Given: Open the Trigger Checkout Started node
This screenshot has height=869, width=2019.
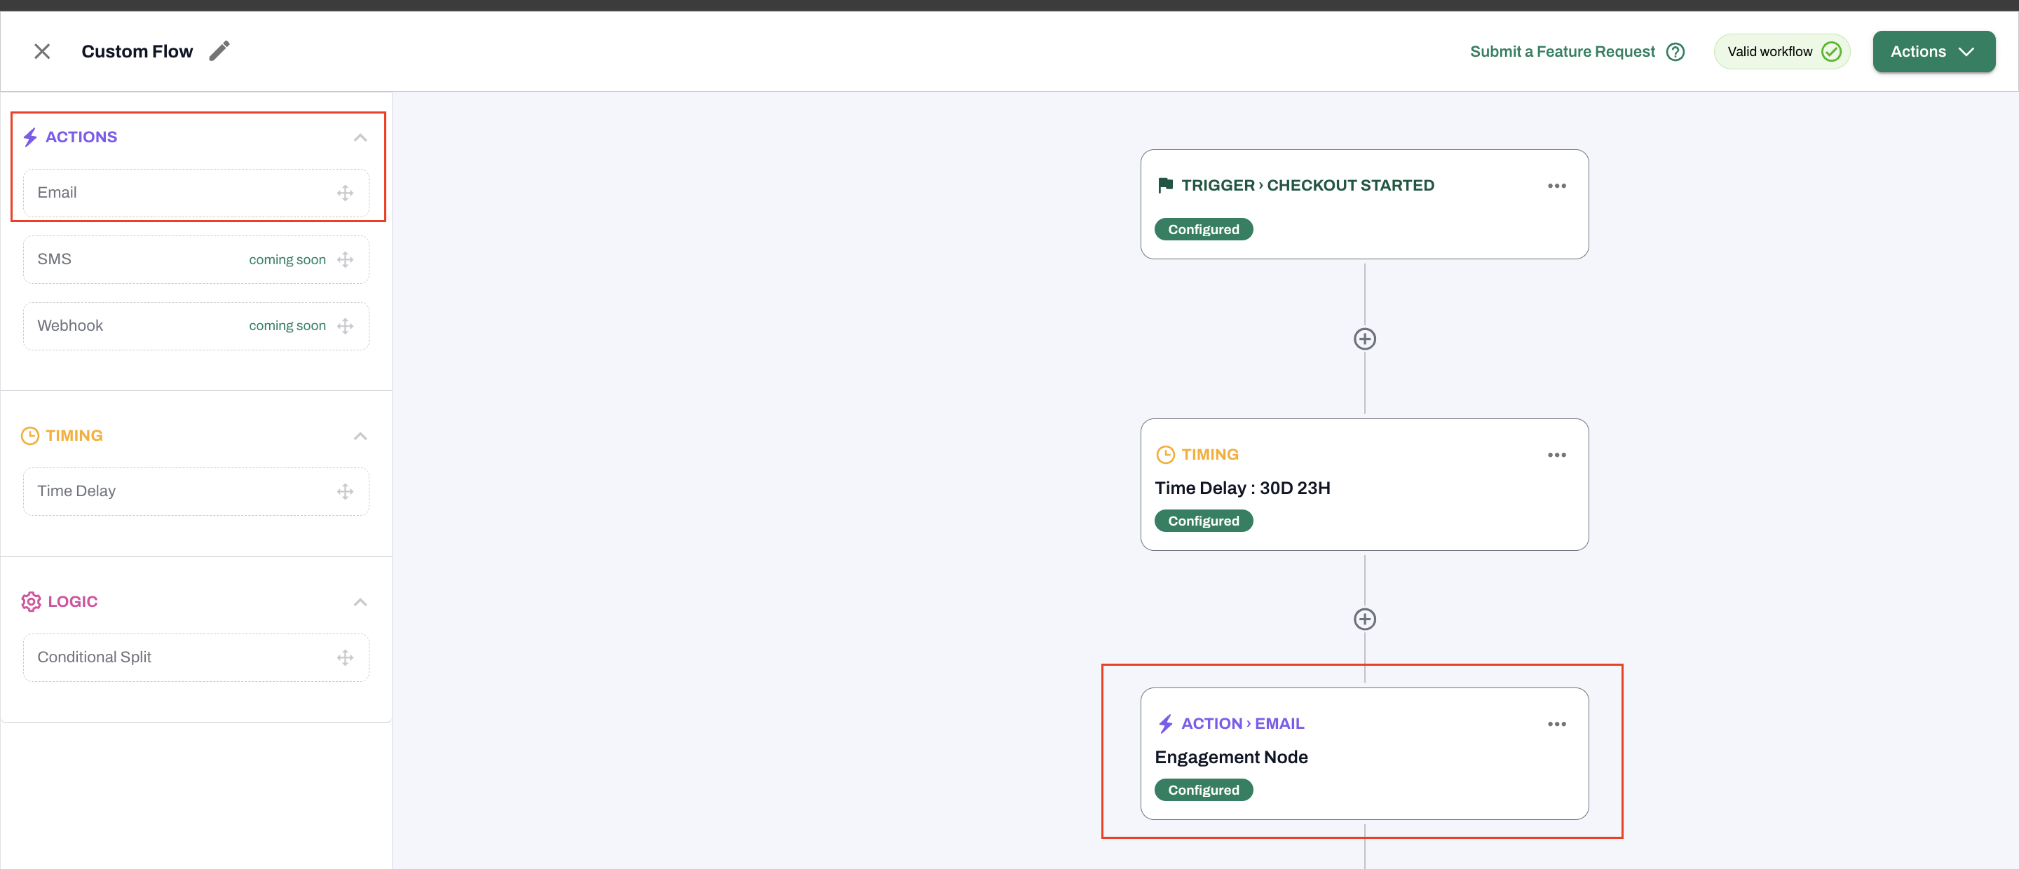Looking at the screenshot, I should [x=1364, y=205].
